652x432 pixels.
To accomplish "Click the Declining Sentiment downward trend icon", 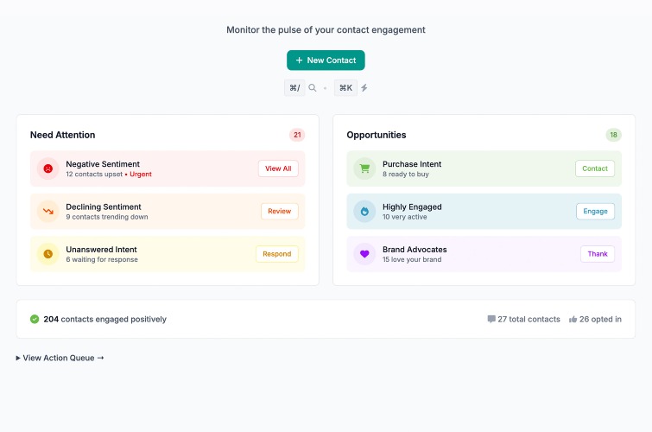I will coord(48,212).
